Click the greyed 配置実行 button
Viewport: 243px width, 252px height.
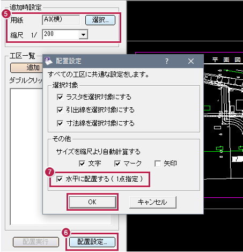point(36,242)
